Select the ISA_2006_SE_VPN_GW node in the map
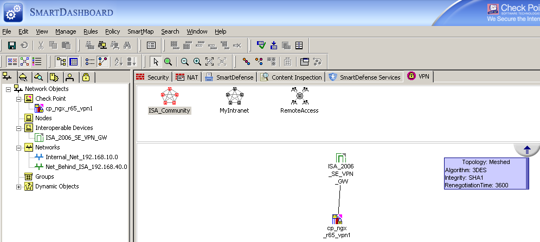The height and width of the screenshot is (242, 540). [x=340, y=169]
